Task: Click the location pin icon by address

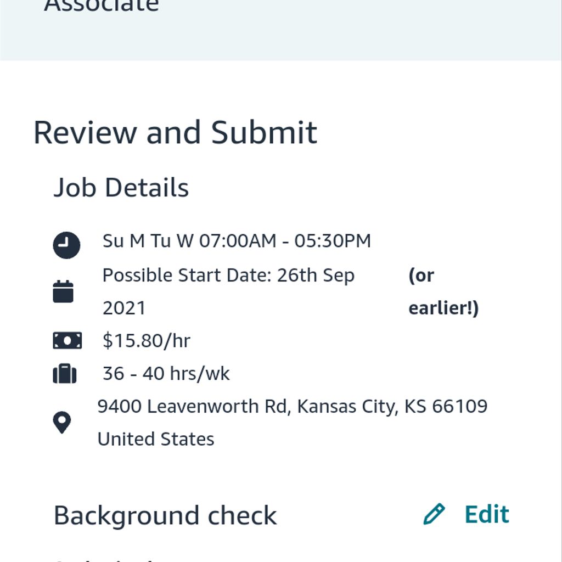Action: click(61, 422)
